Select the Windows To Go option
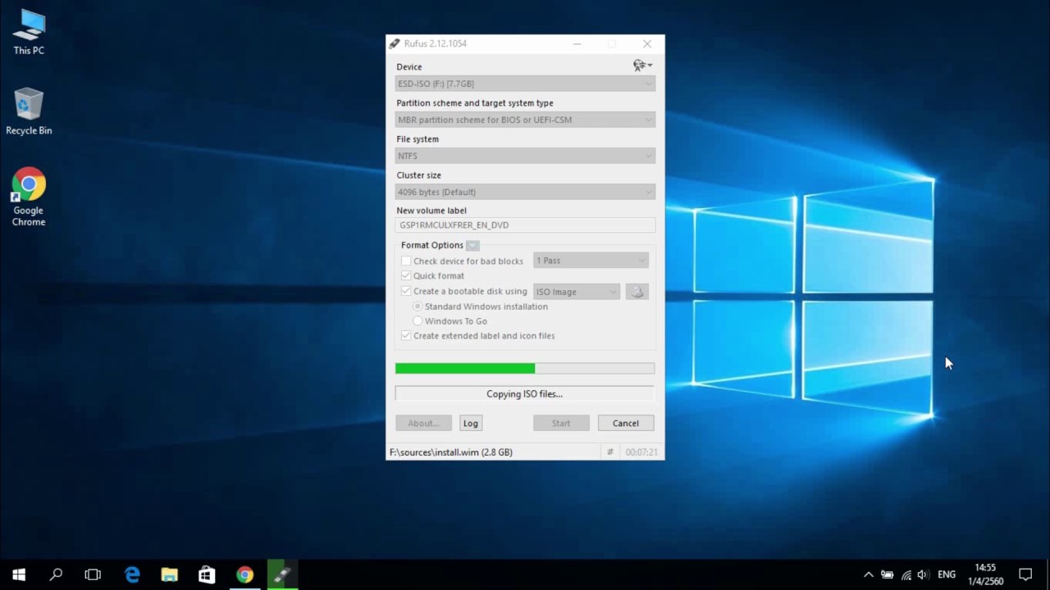The image size is (1050, 590). (x=418, y=321)
